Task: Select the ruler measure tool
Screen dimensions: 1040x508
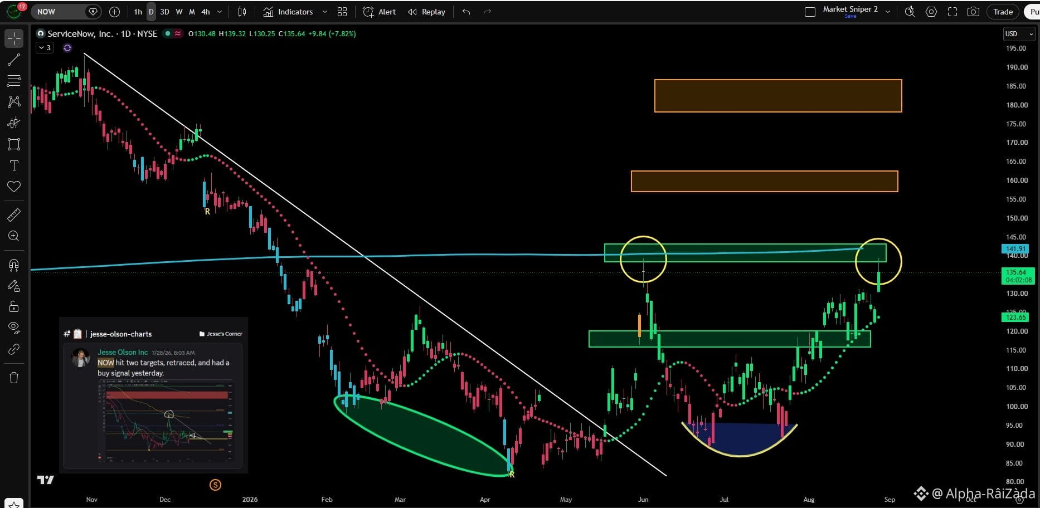Action: (14, 214)
